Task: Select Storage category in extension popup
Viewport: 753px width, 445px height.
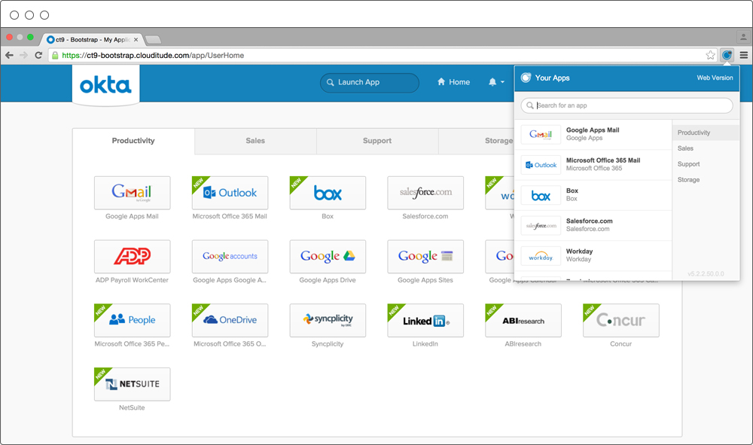Action: 688,180
